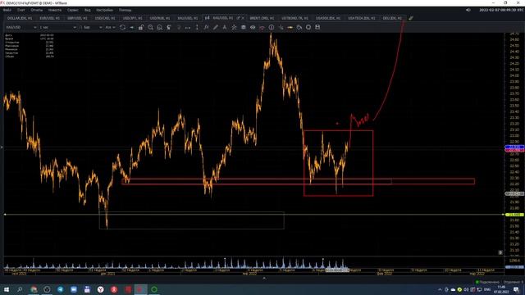
Task: Switch to the BRENT.CMD H1 tab
Action: click(x=262, y=18)
